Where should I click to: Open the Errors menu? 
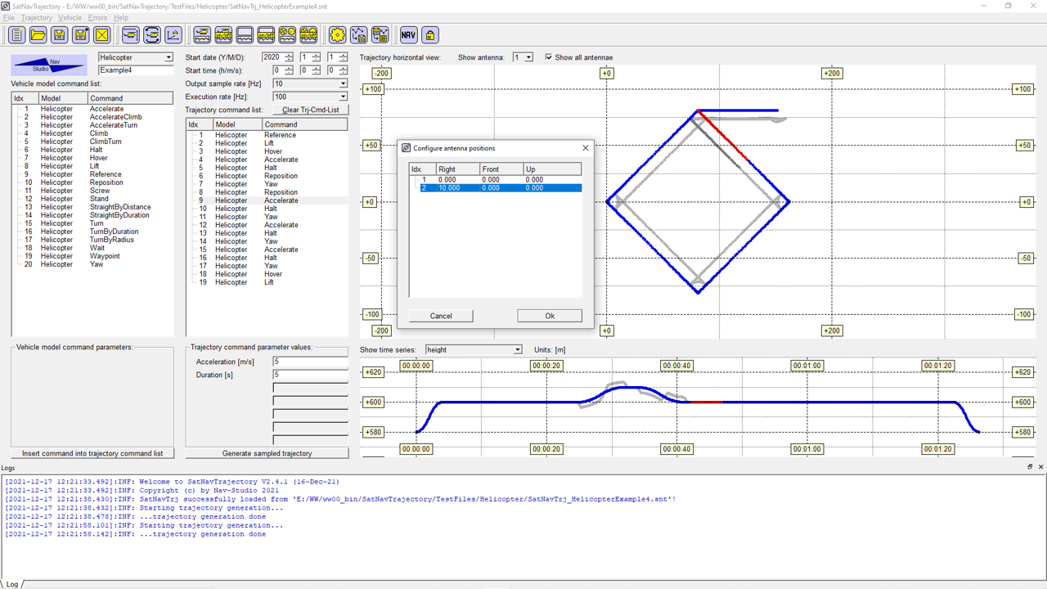pos(97,17)
